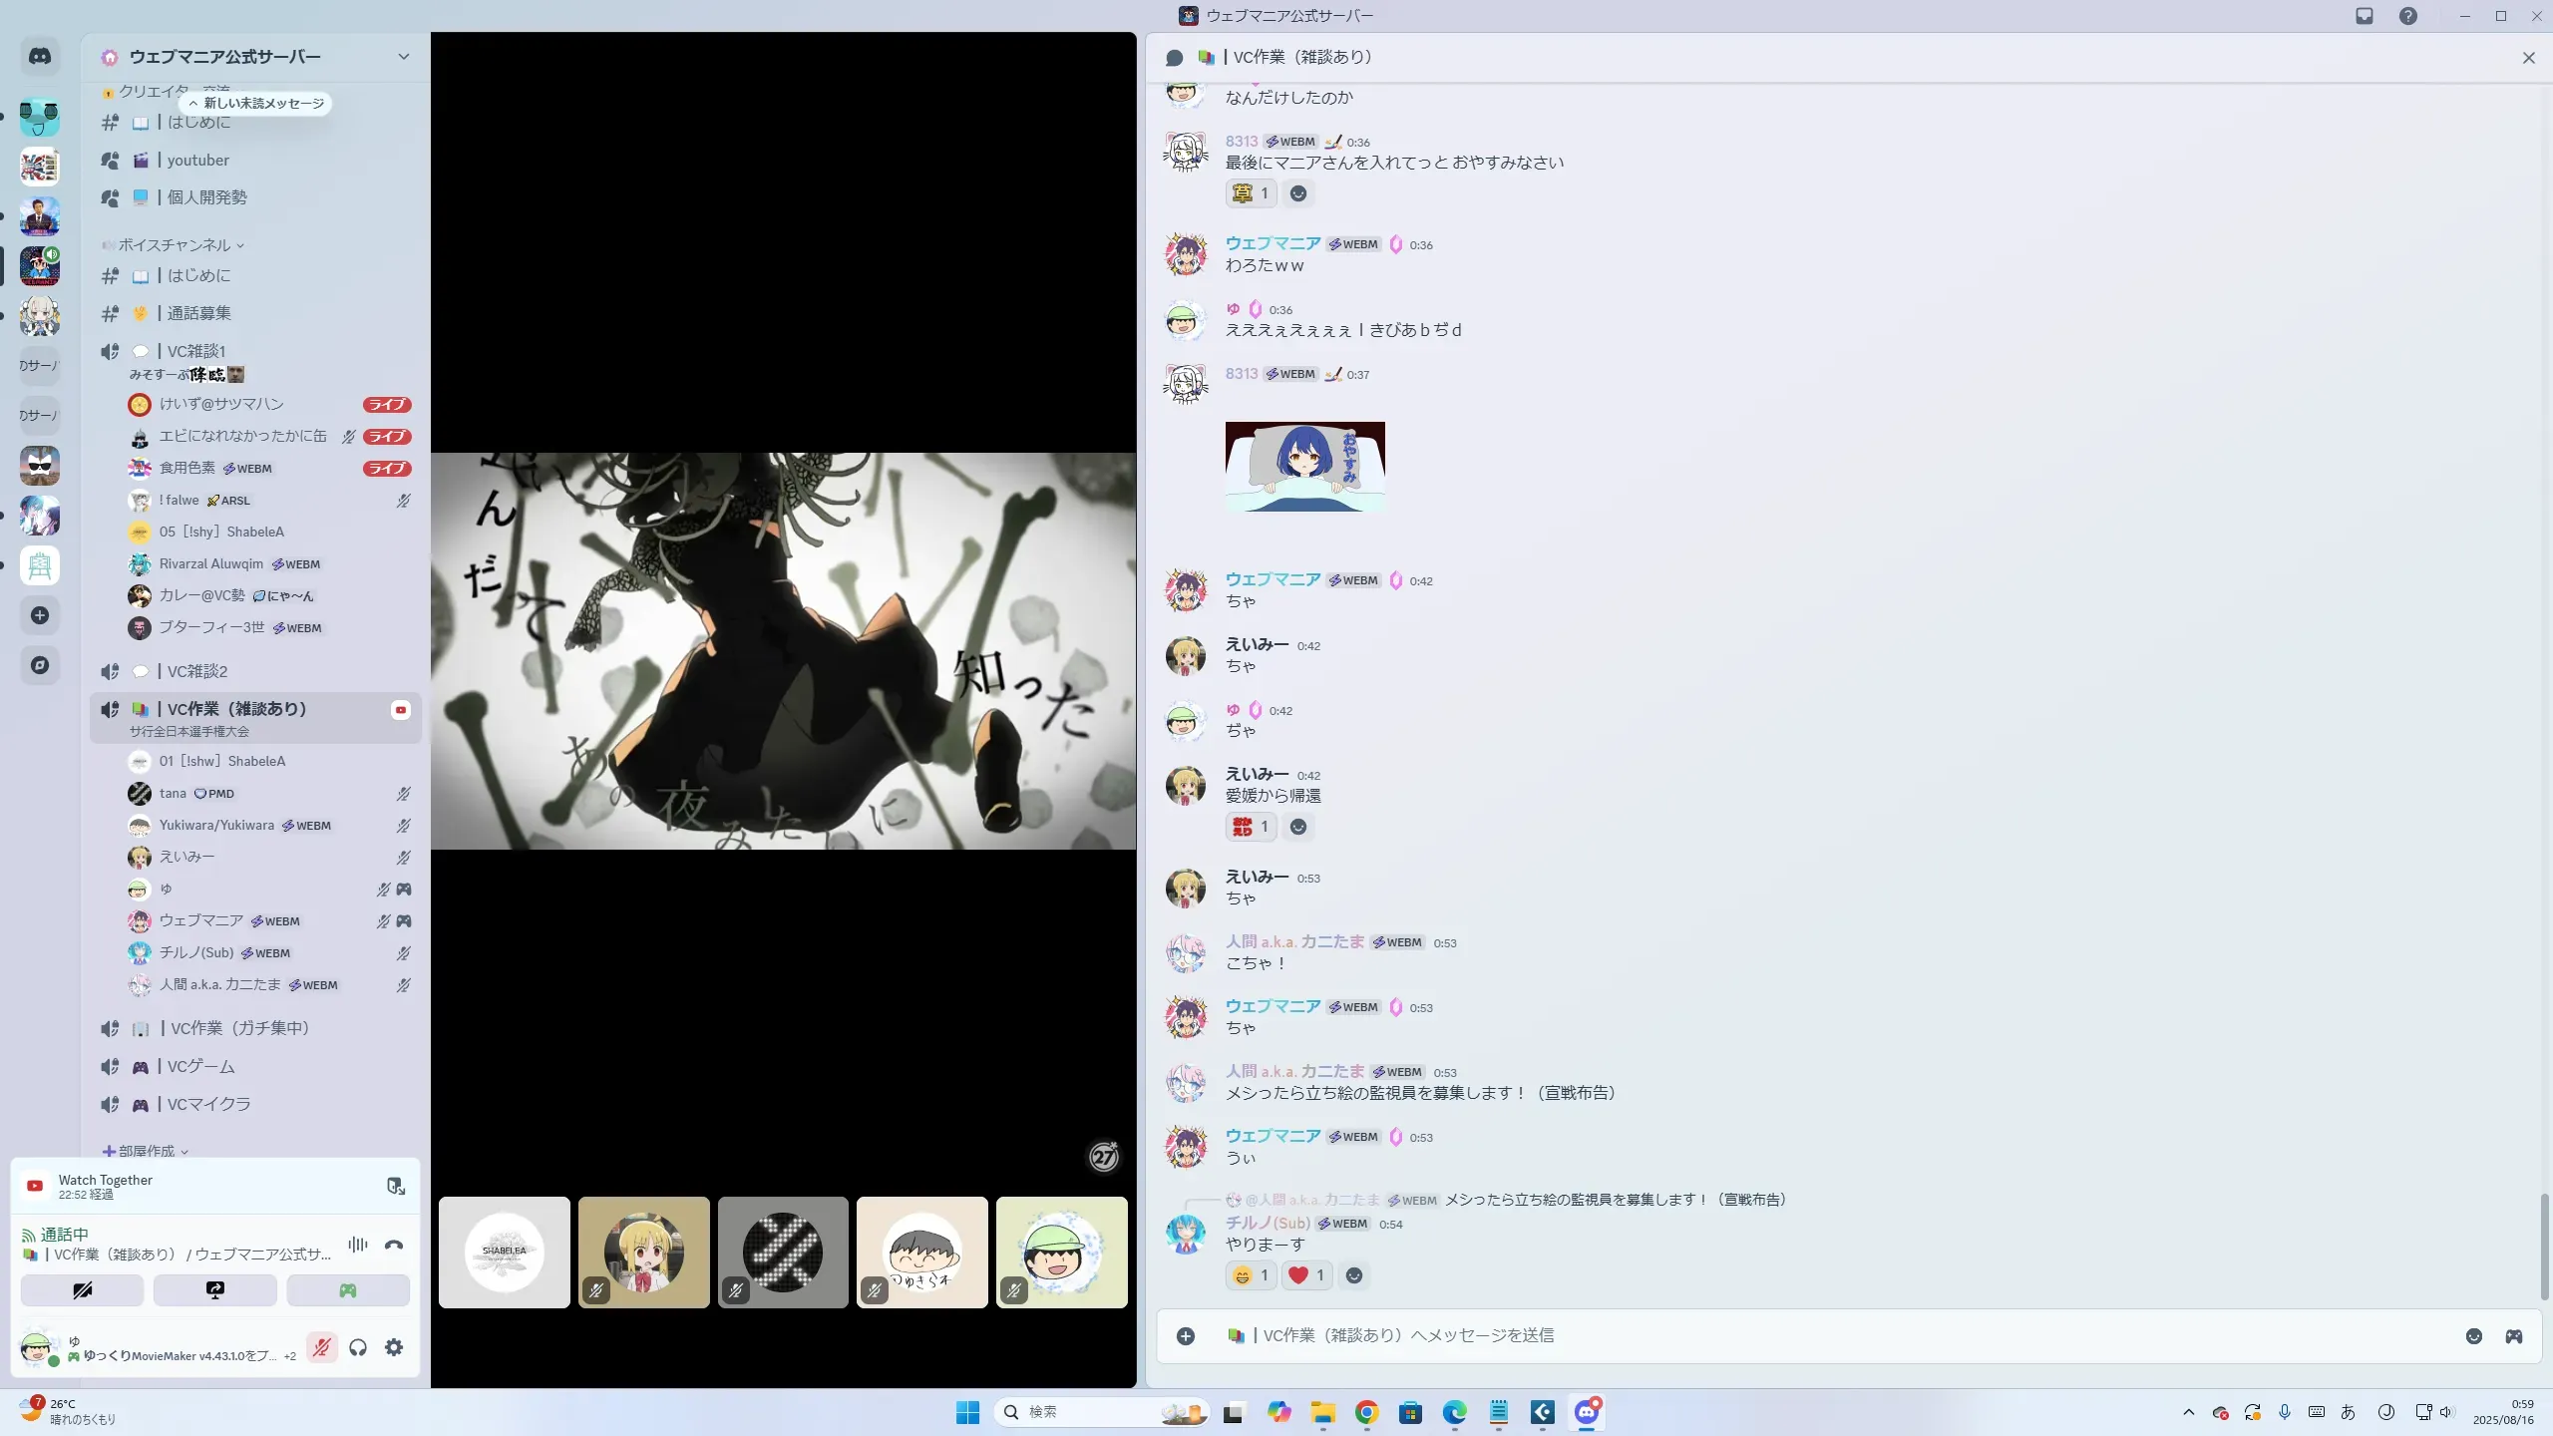Collapse the ボイスチャンネル category
This screenshot has width=2553, height=1436.
(175, 245)
